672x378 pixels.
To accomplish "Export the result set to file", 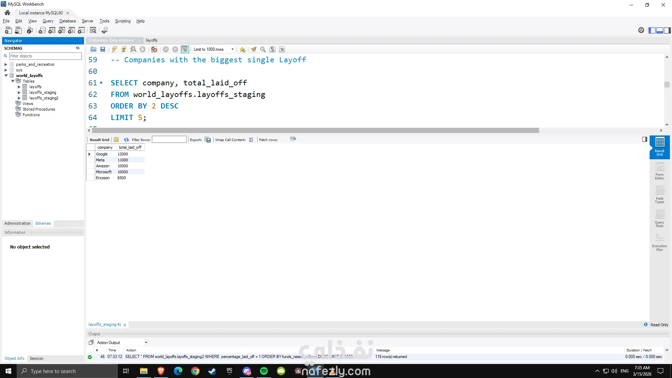I will [208, 140].
